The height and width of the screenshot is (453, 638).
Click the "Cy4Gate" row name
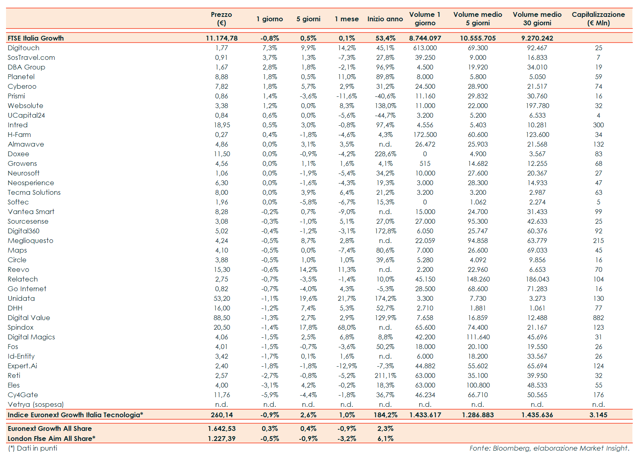[23, 395]
